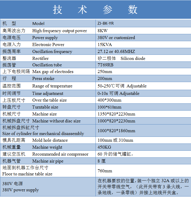The image size is (191, 197).
Task: Click the High frequency output power label
Action: pyautogui.click(x=60, y=31)
